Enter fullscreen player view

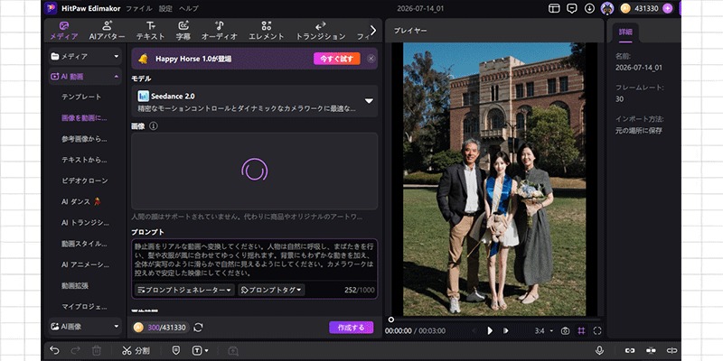[597, 330]
